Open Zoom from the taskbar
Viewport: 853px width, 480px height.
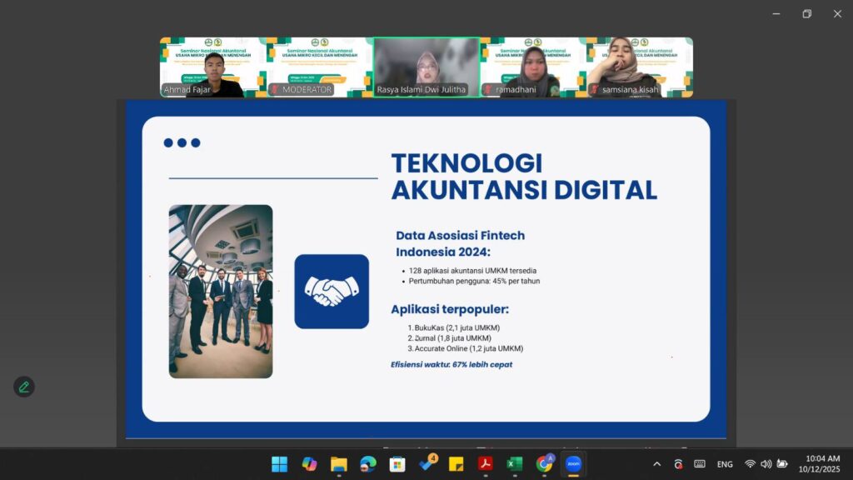pyautogui.click(x=573, y=464)
